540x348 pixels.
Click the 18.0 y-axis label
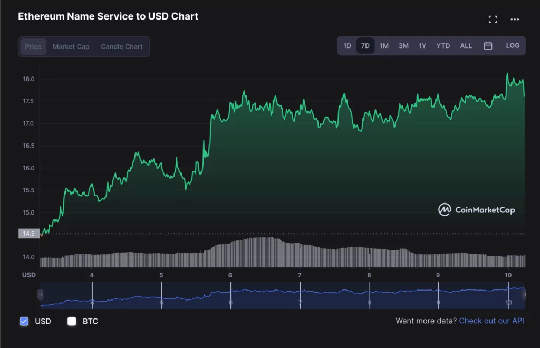pos(28,79)
